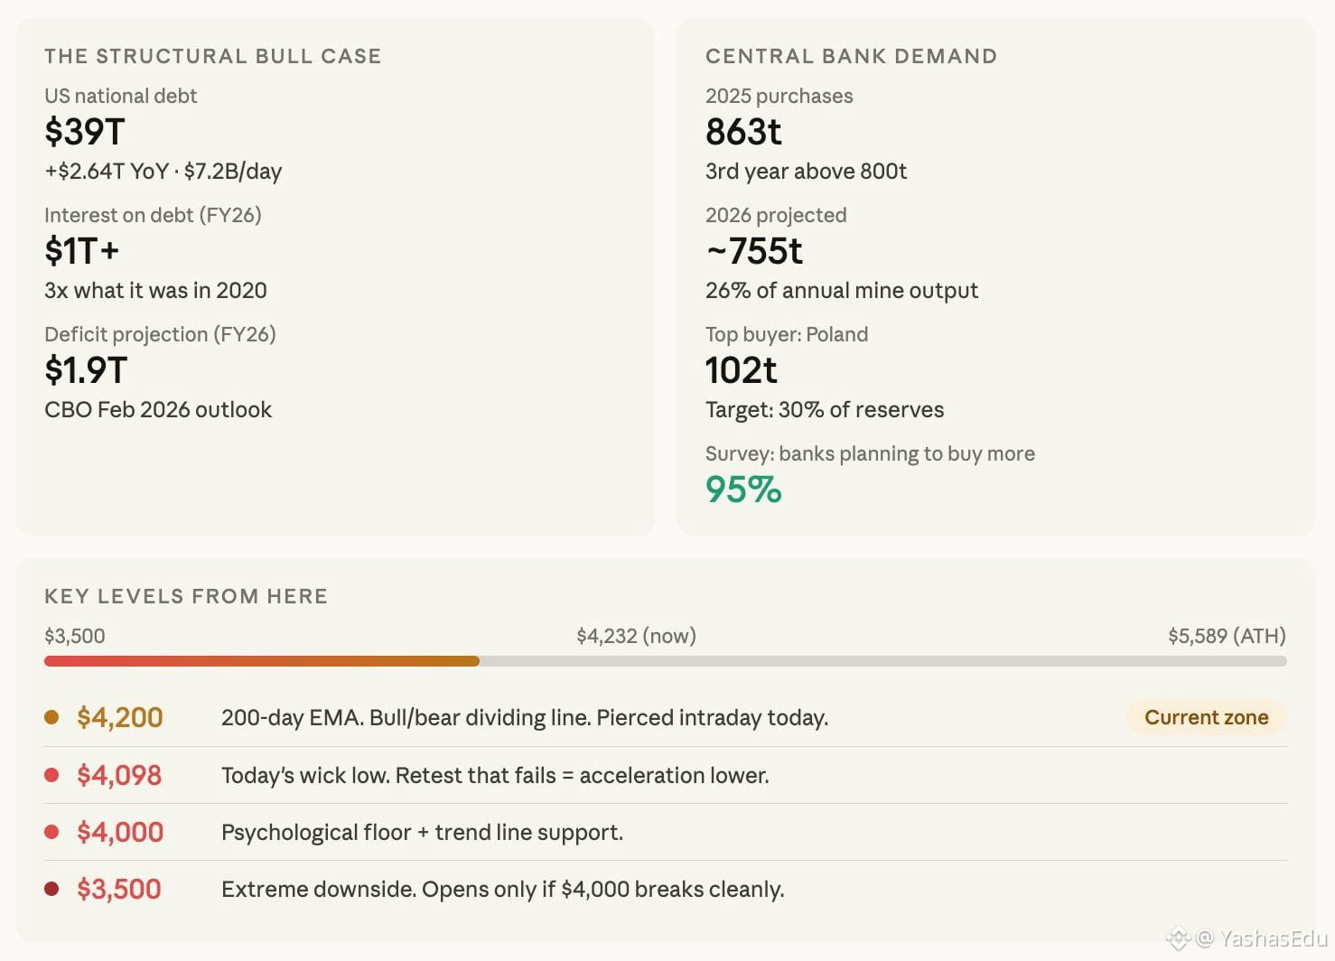The width and height of the screenshot is (1335, 961).
Task: Click the Binance logo in the watermark
Action: (1178, 938)
